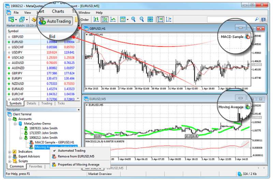The width and height of the screenshot is (273, 181).
Task: Click the Properties of Moving Average menu icon
Action: click(x=54, y=165)
